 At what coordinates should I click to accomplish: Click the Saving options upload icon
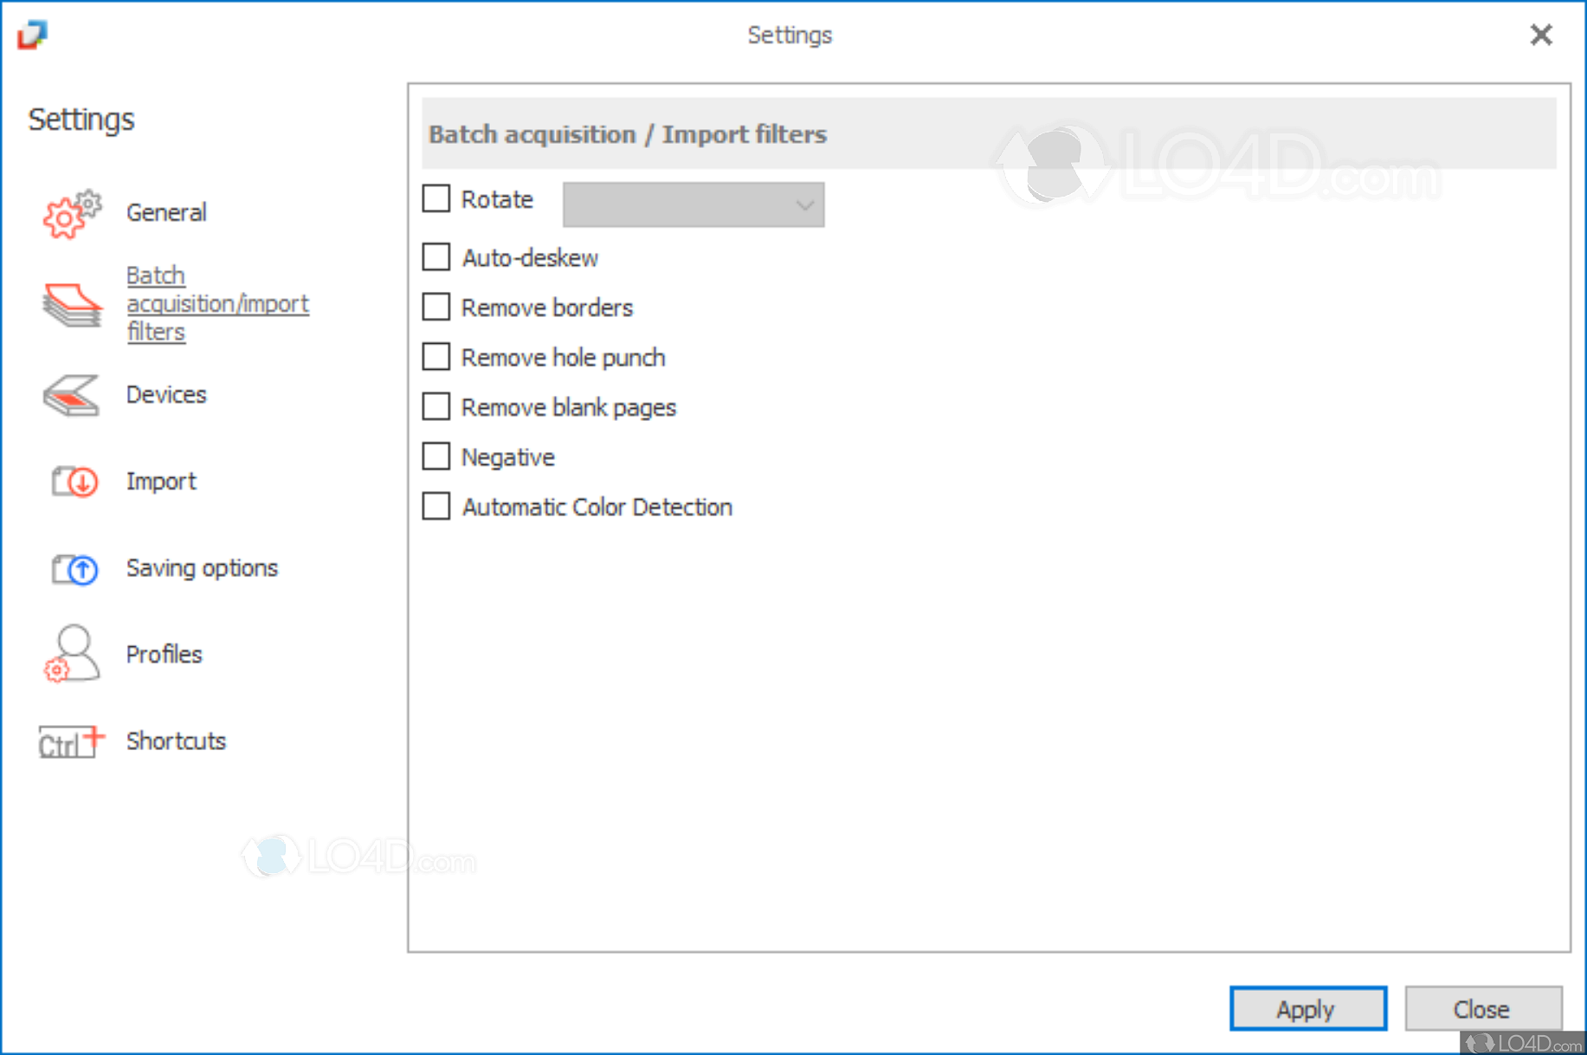click(x=73, y=569)
